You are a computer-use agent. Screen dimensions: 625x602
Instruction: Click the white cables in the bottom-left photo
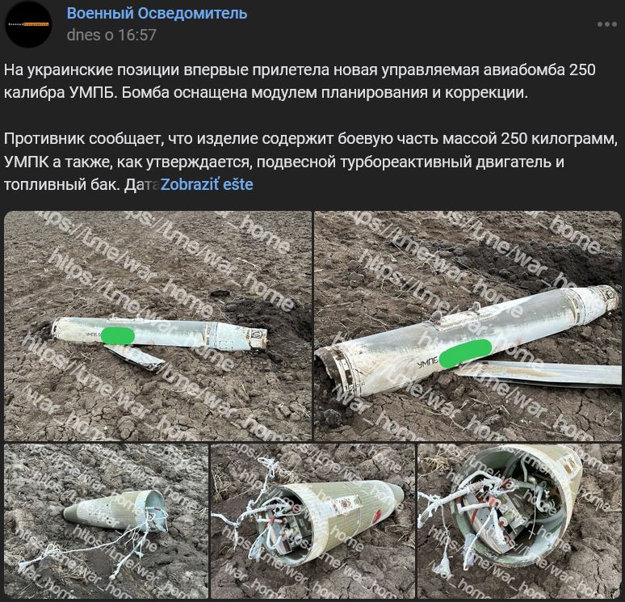pyautogui.click(x=95, y=546)
